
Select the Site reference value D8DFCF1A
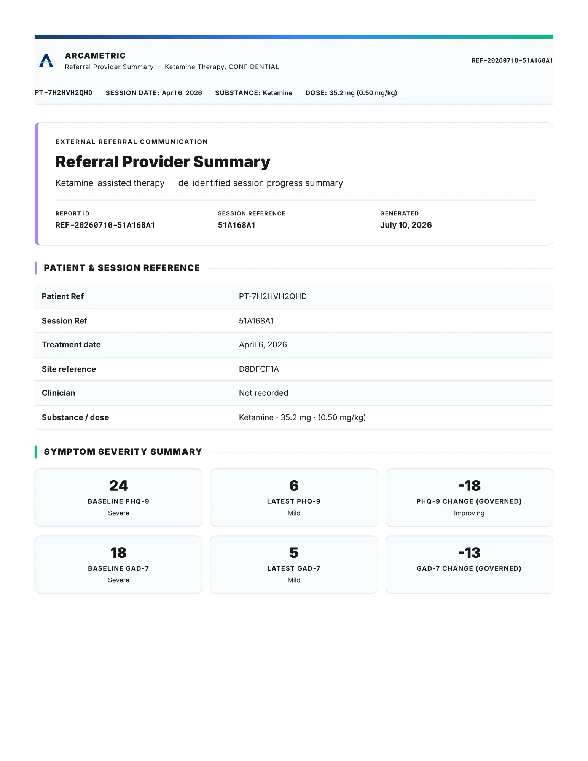259,369
